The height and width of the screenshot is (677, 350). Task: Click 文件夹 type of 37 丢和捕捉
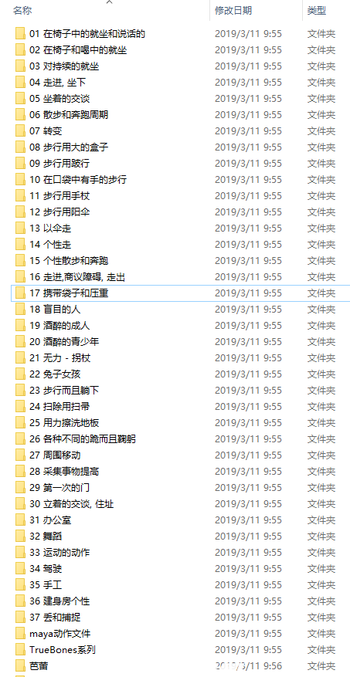click(321, 618)
